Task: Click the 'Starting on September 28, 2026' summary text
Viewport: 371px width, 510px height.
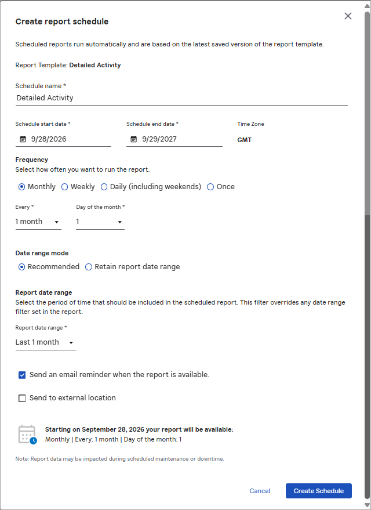Action: [x=139, y=429]
